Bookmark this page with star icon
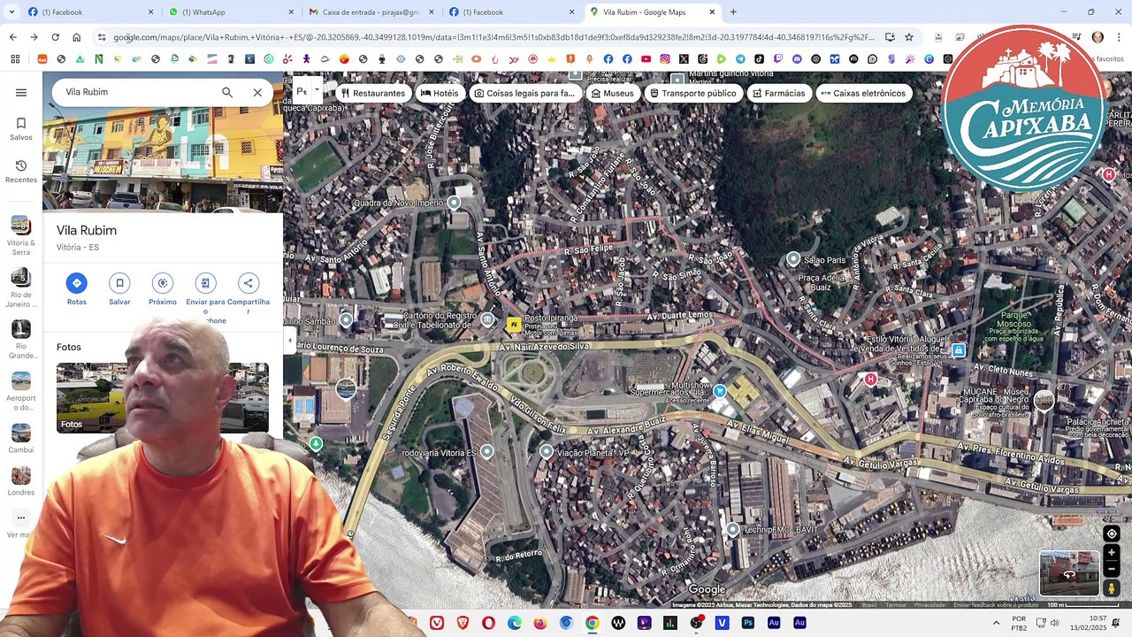 coord(909,37)
